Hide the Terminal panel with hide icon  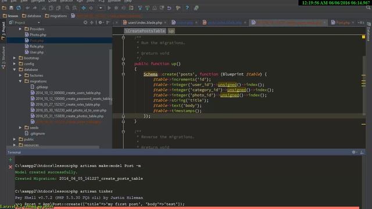tap(362, 152)
